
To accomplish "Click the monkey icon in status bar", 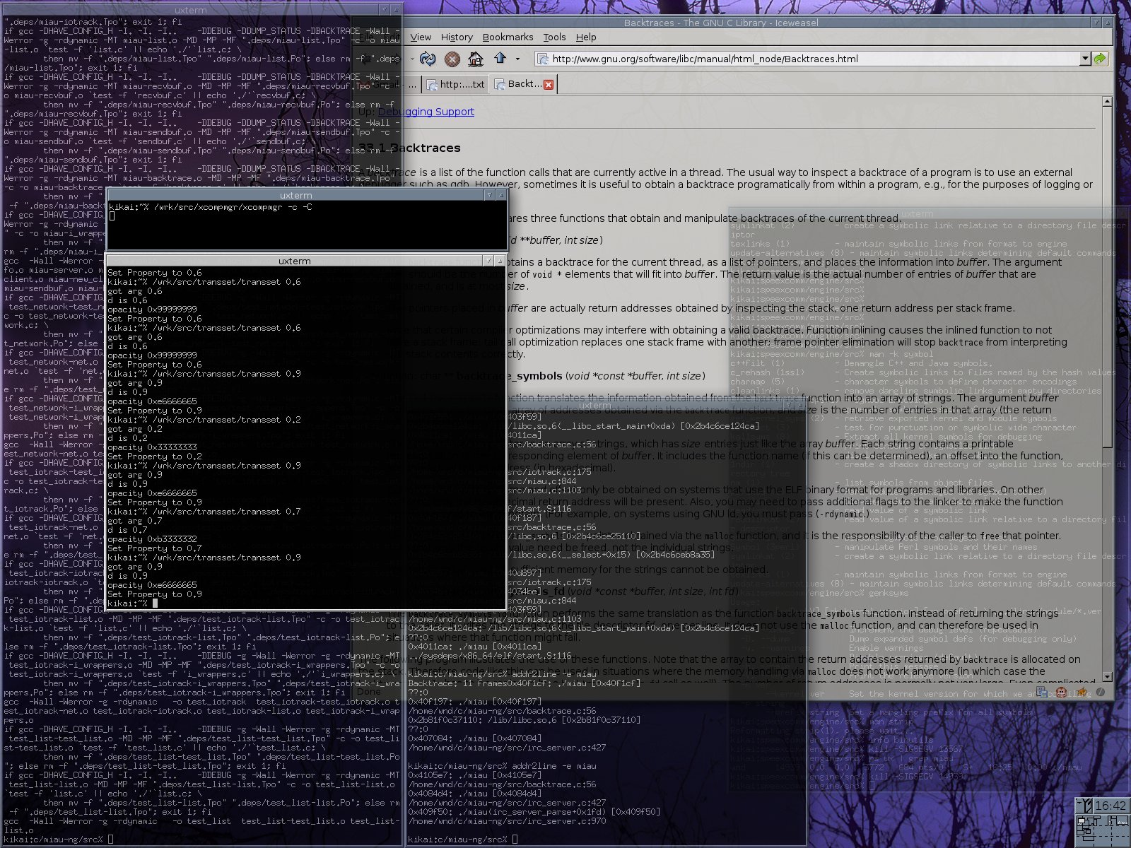I will tap(1061, 693).
